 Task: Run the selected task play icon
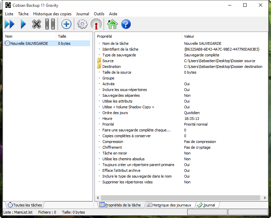pyautogui.click(x=23, y=24)
